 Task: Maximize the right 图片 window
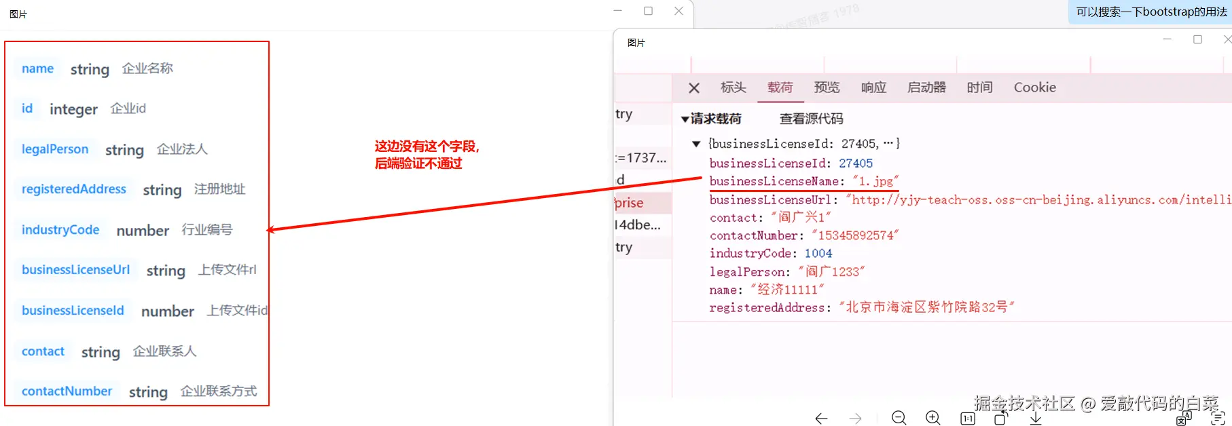pyautogui.click(x=1197, y=39)
